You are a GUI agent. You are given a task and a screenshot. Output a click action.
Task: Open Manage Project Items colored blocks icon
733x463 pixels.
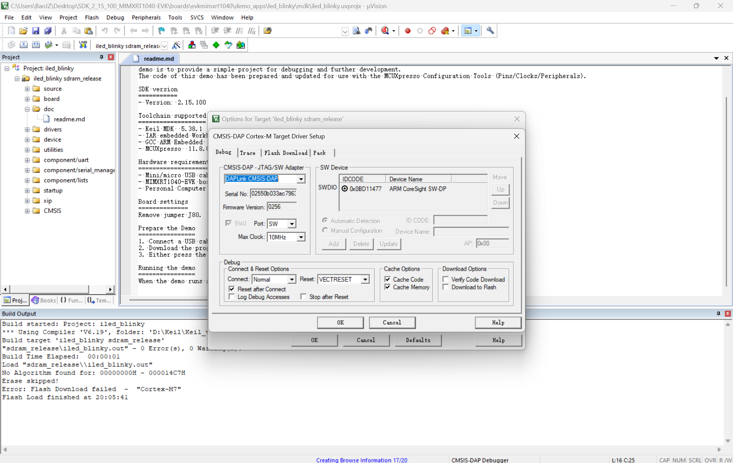(192, 45)
